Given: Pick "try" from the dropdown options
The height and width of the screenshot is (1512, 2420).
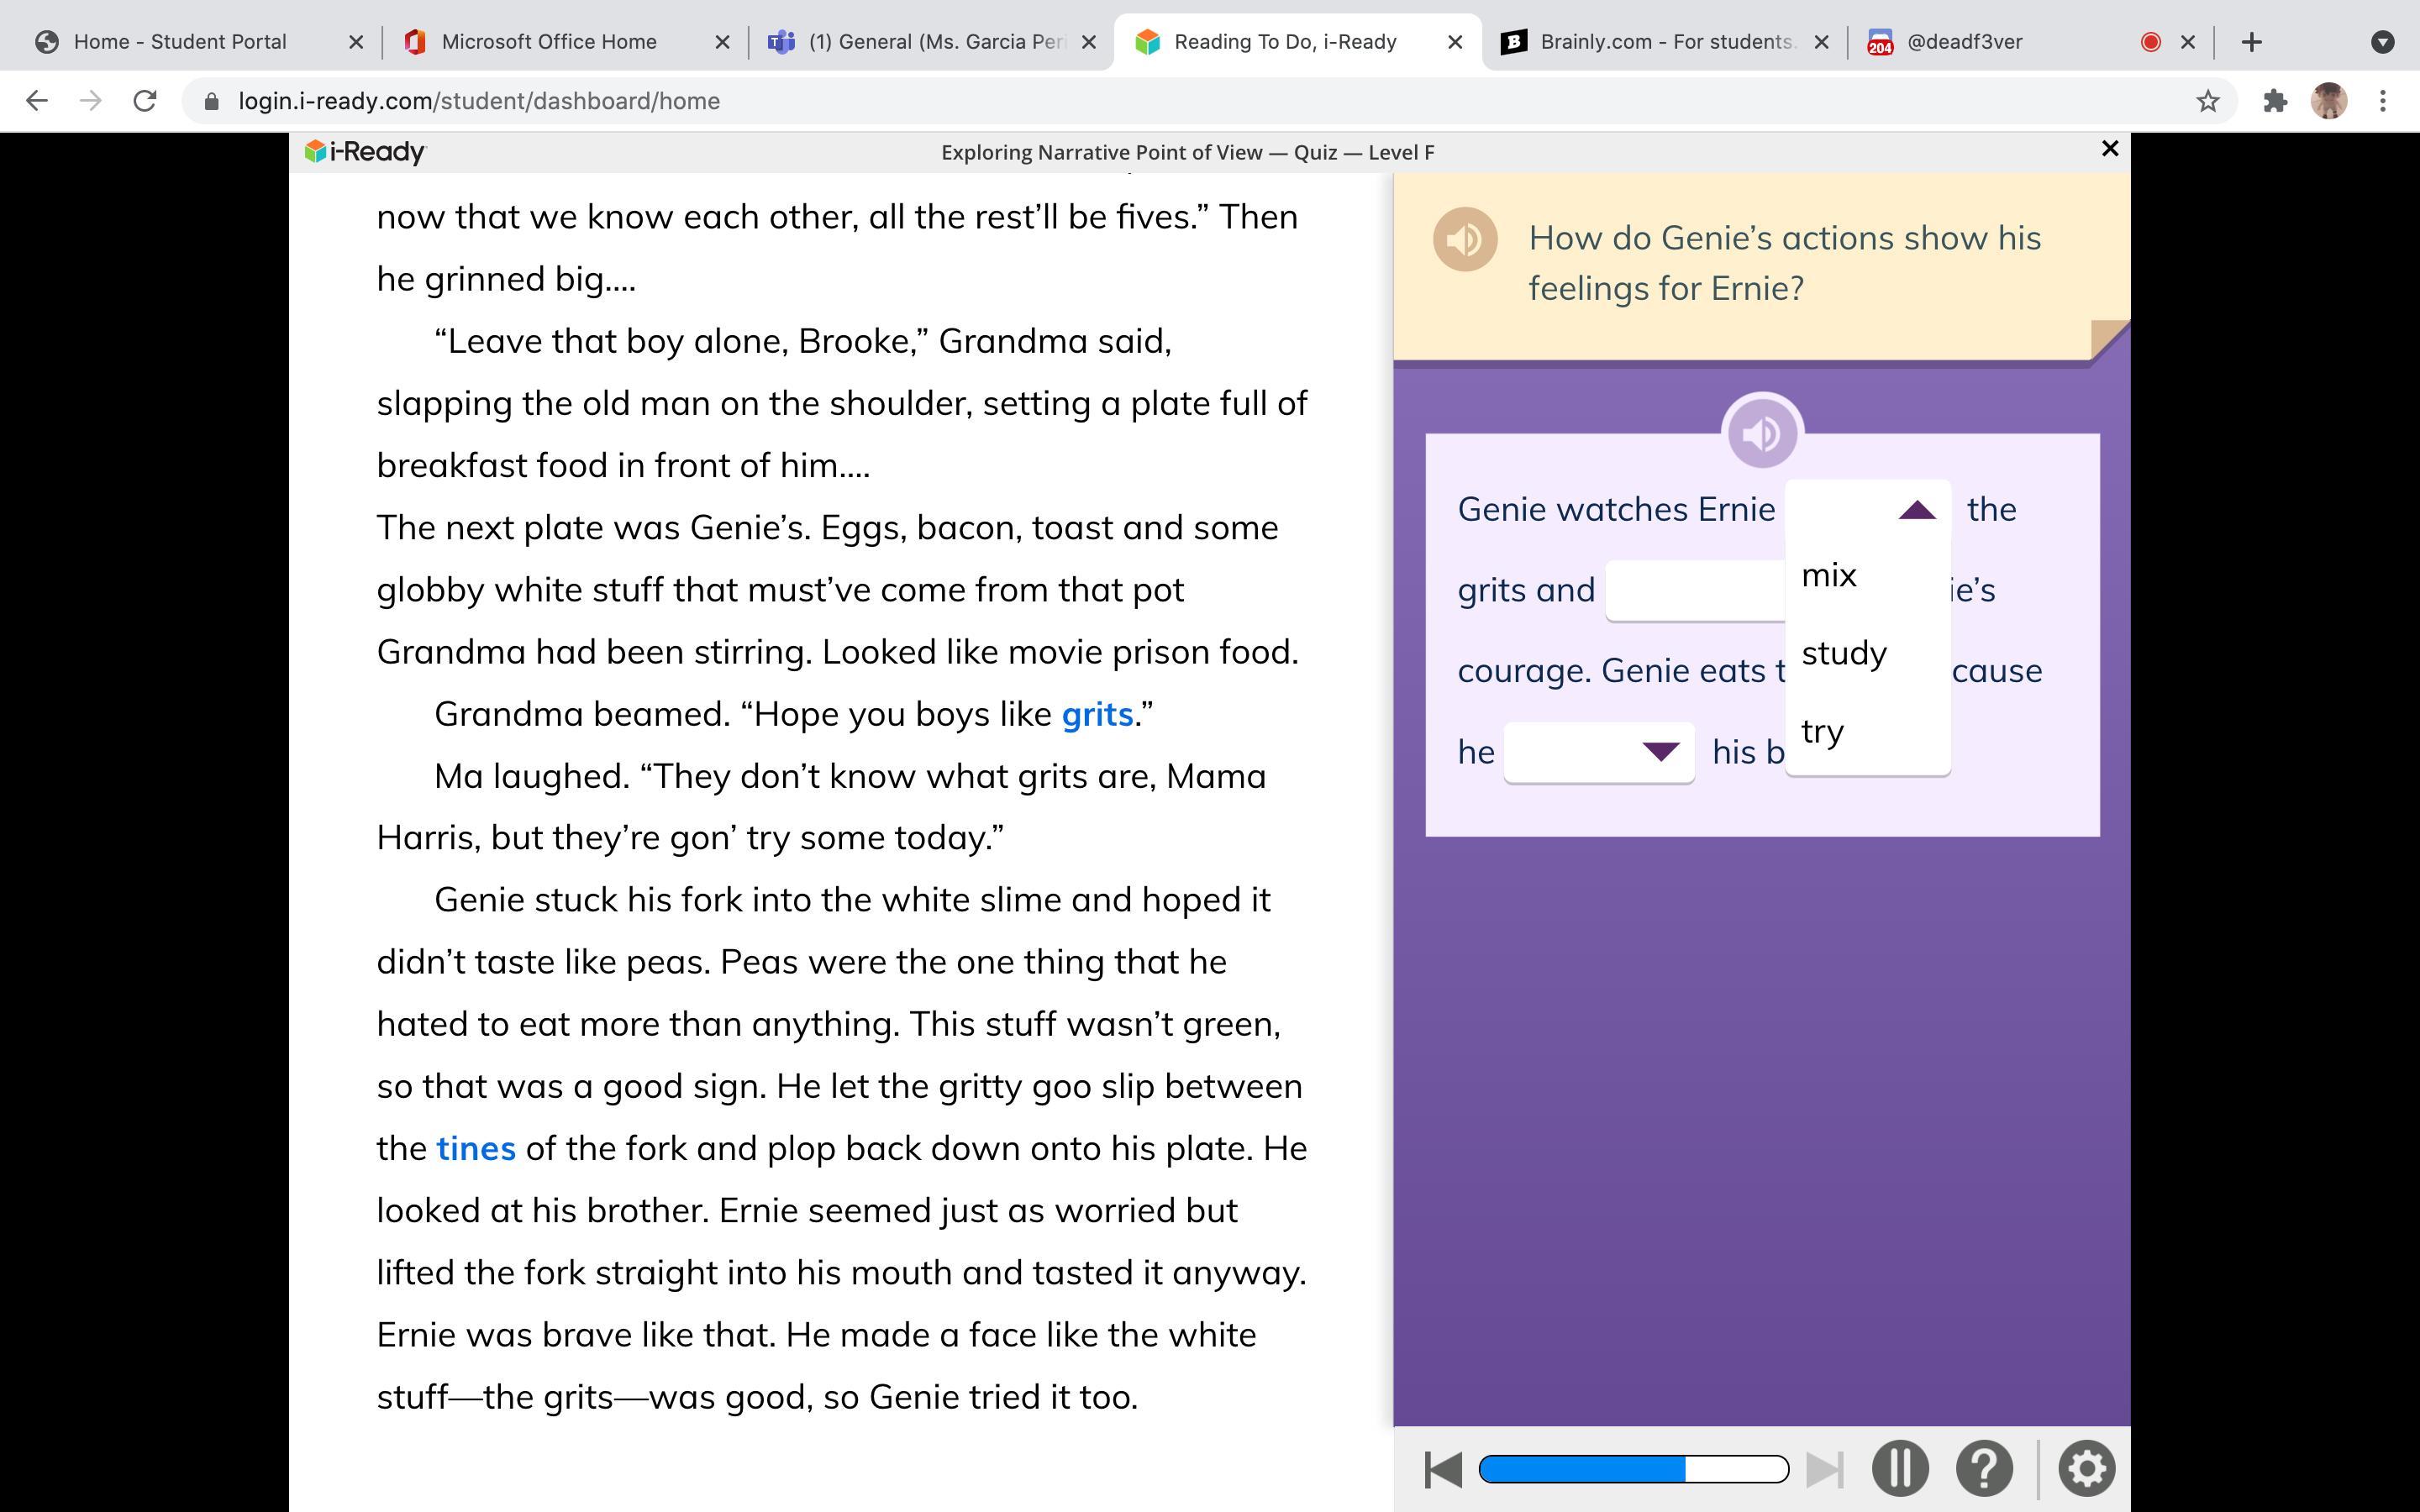Looking at the screenshot, I should (1822, 731).
